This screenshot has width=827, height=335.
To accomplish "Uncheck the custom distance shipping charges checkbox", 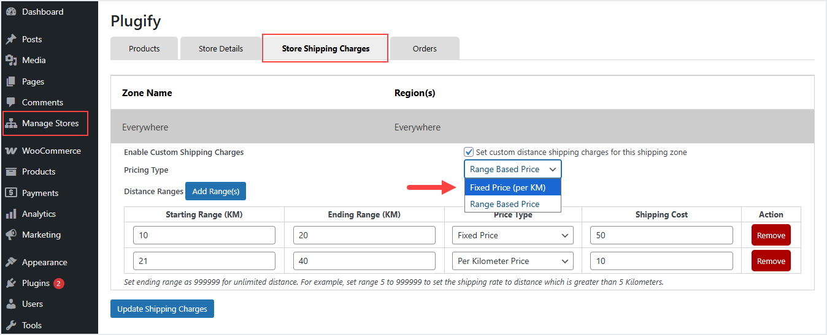I will (469, 152).
